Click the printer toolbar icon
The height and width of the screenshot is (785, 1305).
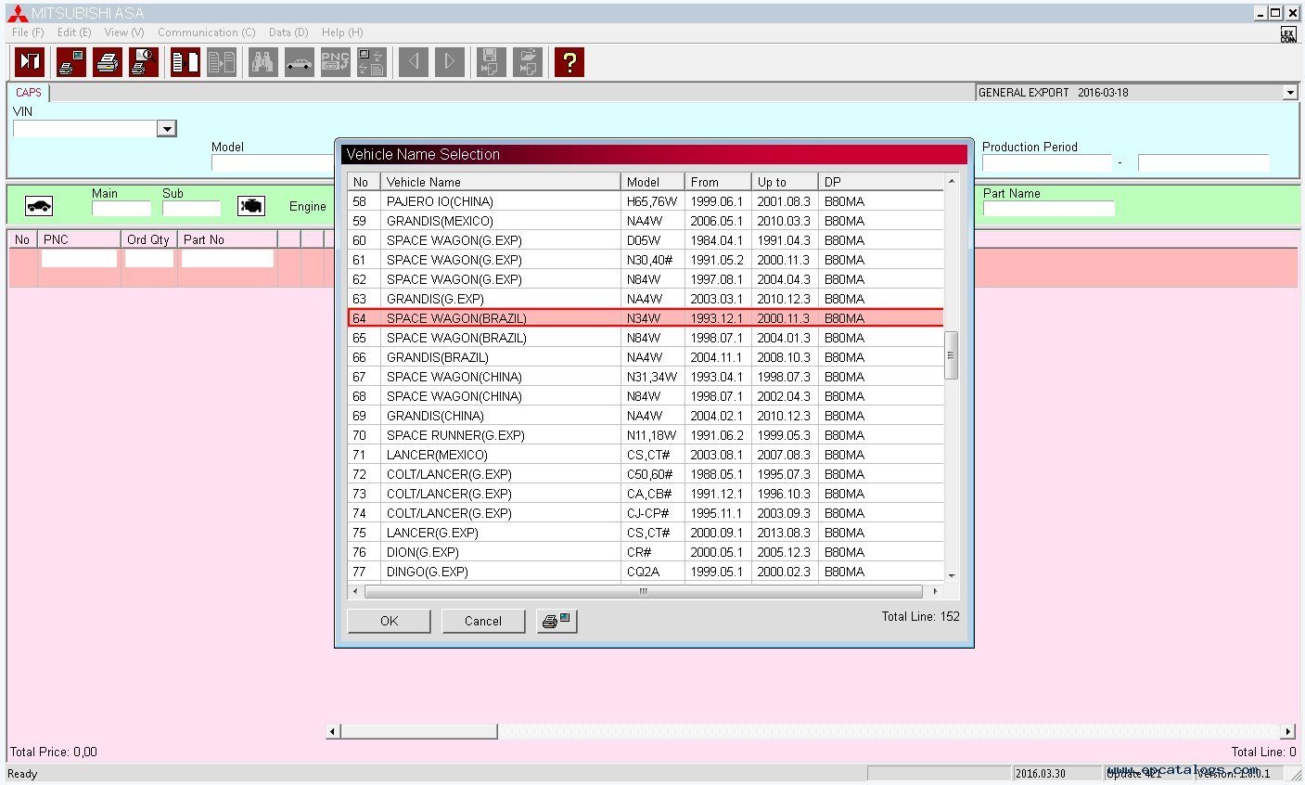pyautogui.click(x=108, y=62)
